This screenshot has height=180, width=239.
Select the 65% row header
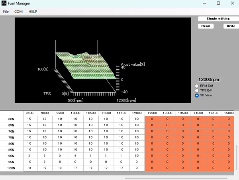tap(12, 125)
